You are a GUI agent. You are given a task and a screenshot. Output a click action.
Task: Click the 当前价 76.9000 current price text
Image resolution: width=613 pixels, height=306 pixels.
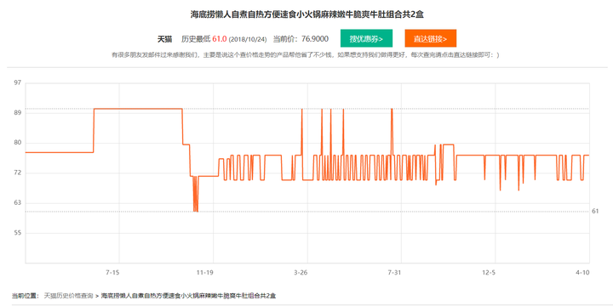coord(301,39)
